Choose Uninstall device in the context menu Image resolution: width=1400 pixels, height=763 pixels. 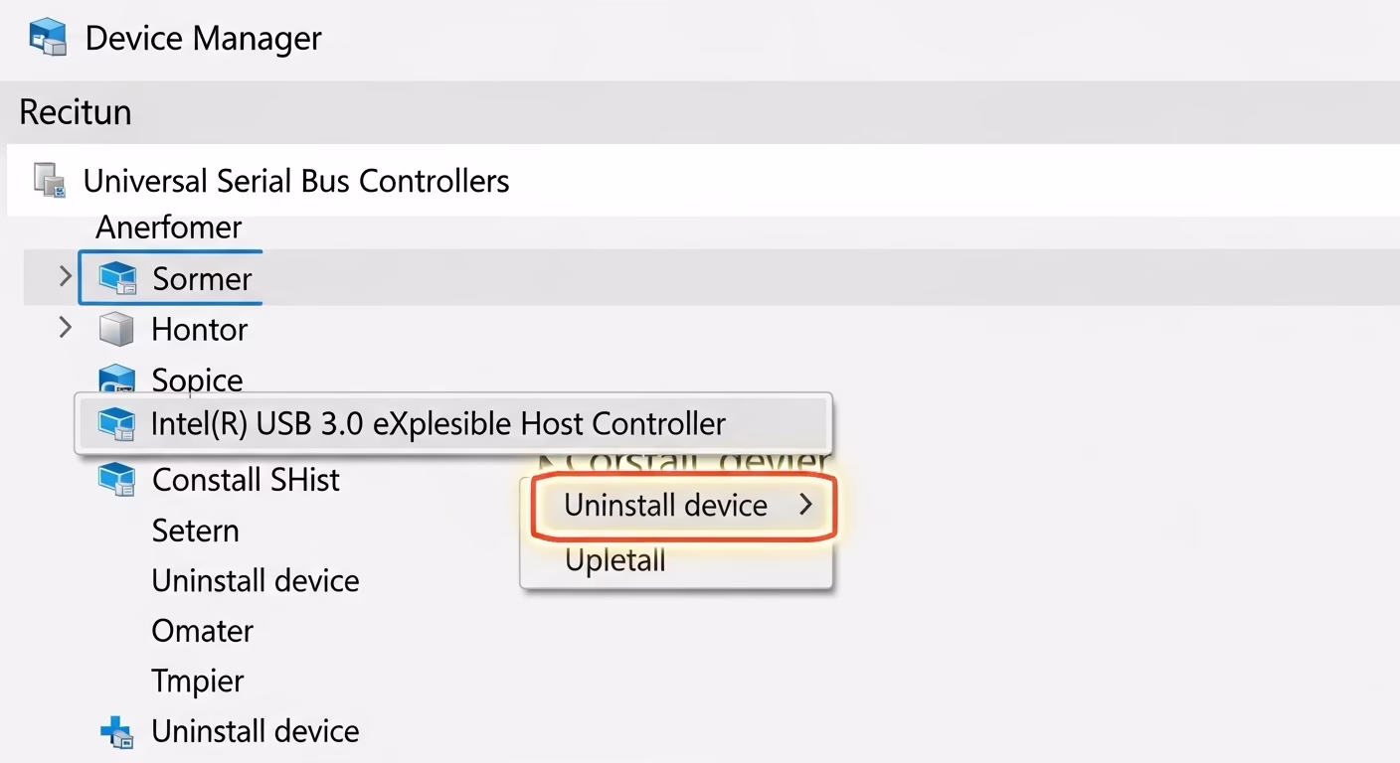666,506
